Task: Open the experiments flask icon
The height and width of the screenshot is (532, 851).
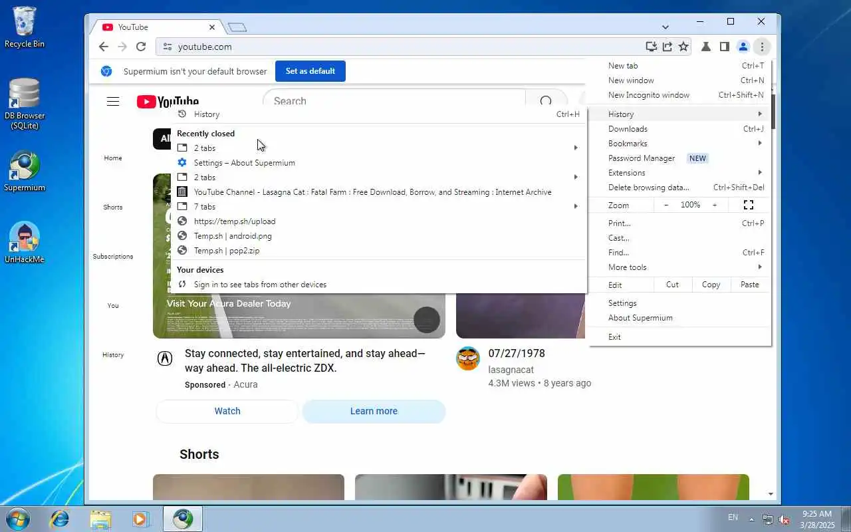Action: pos(706,47)
